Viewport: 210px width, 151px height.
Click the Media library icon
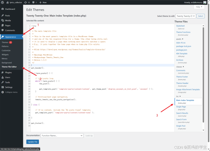point(3,20)
